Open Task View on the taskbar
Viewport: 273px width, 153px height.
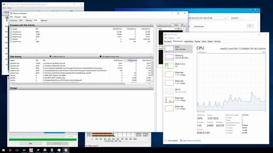[17, 150]
